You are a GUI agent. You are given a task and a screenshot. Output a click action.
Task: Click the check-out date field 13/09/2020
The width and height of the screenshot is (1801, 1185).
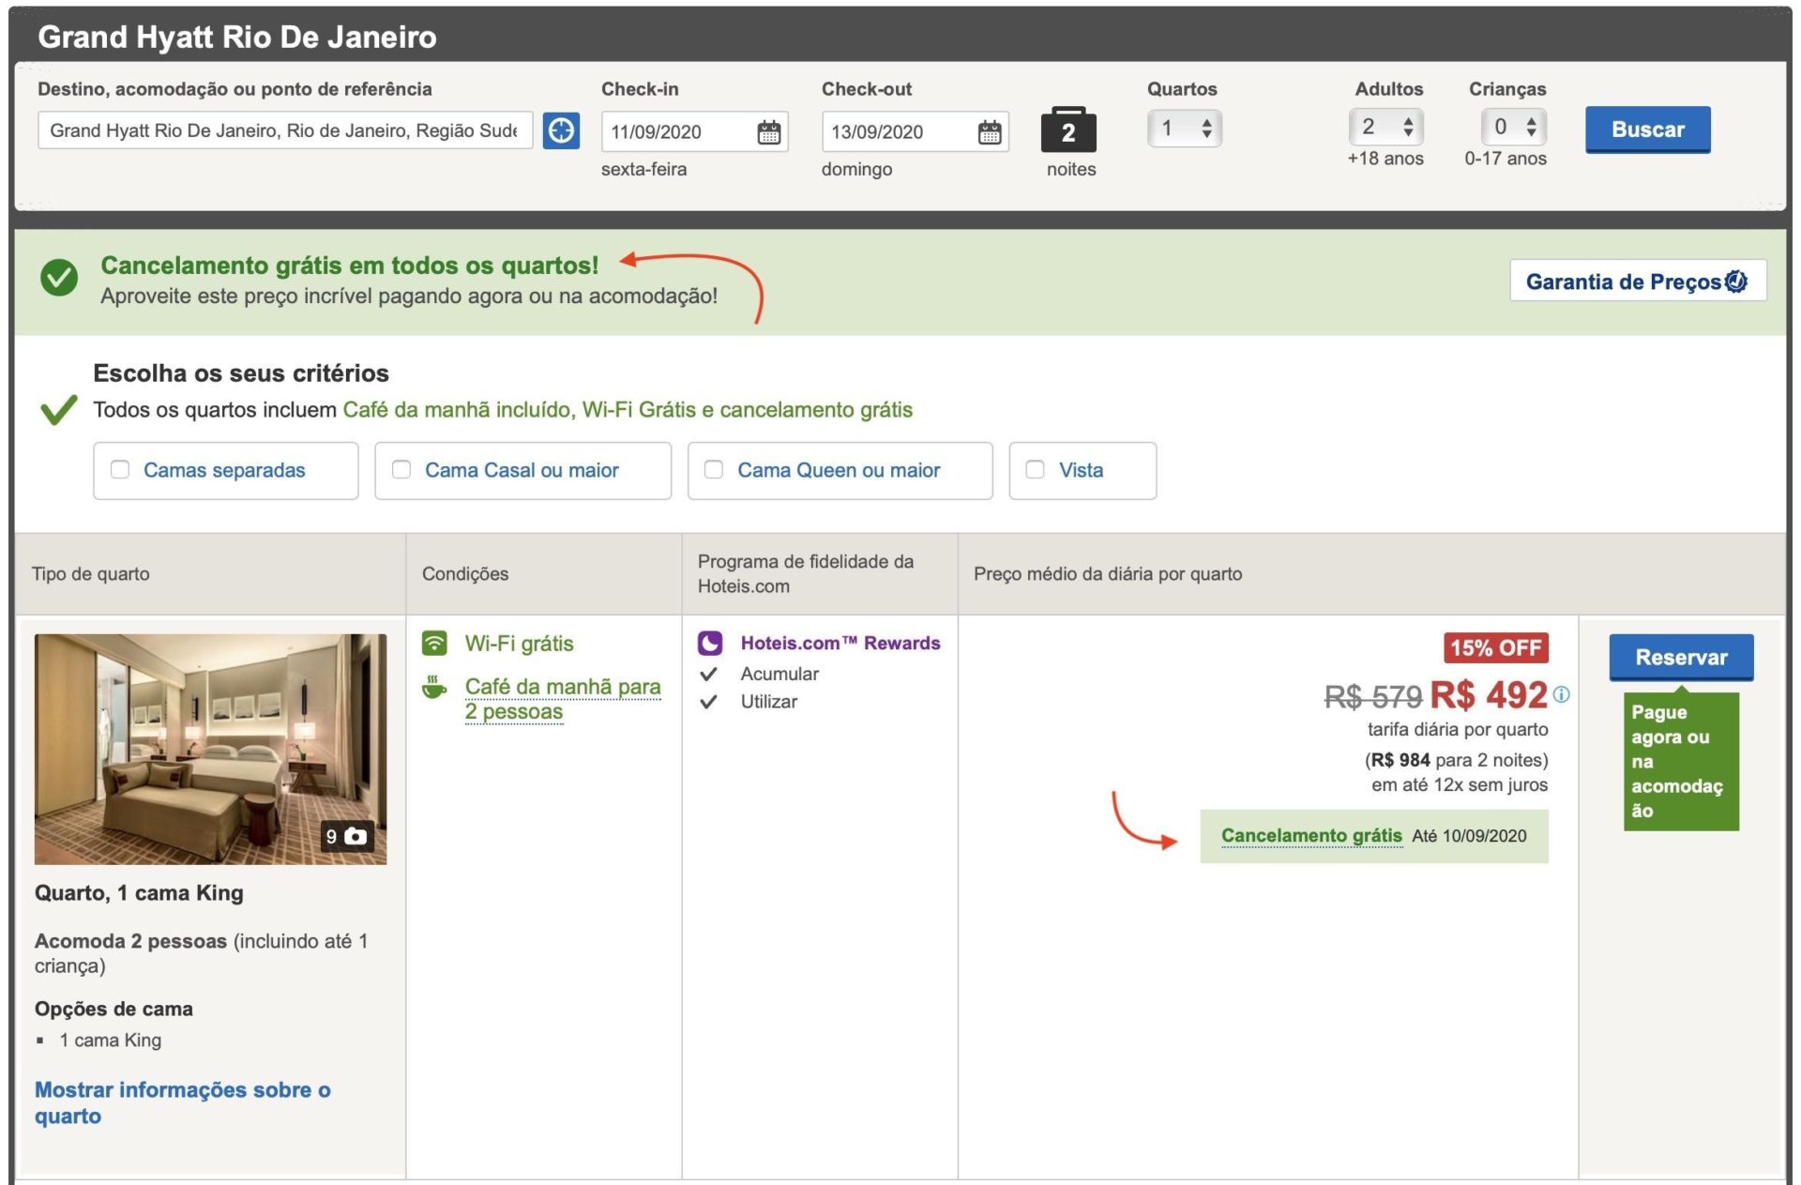click(x=915, y=132)
